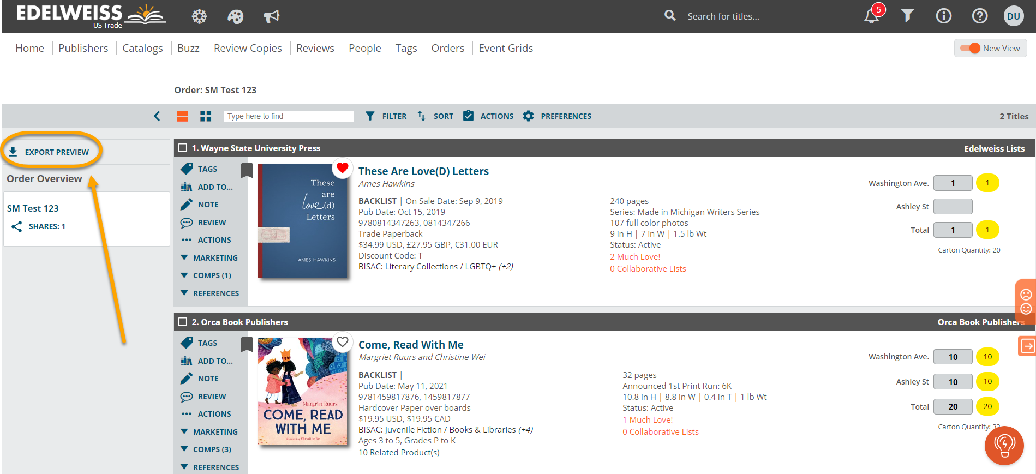
Task: Open 10 Related Product(s) link
Action: pyautogui.click(x=399, y=452)
